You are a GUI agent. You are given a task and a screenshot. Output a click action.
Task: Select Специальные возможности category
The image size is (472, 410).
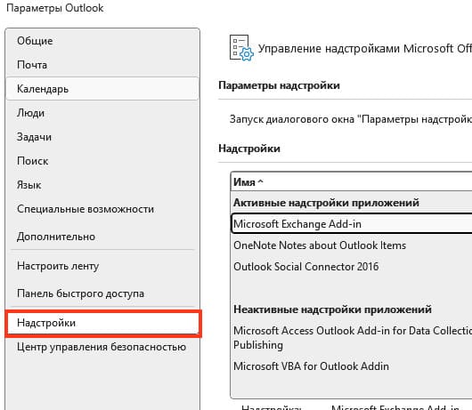point(102,209)
